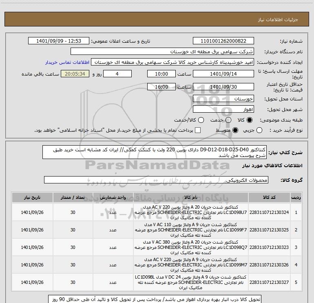314x303 pixels.
Task: Click the کد کالا column header
Action: click(x=269, y=197)
